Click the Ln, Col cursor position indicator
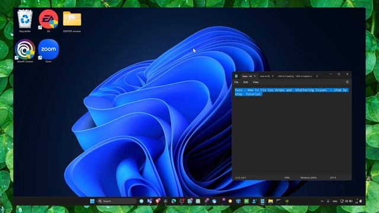This screenshot has width=379, height=213. 241,177
